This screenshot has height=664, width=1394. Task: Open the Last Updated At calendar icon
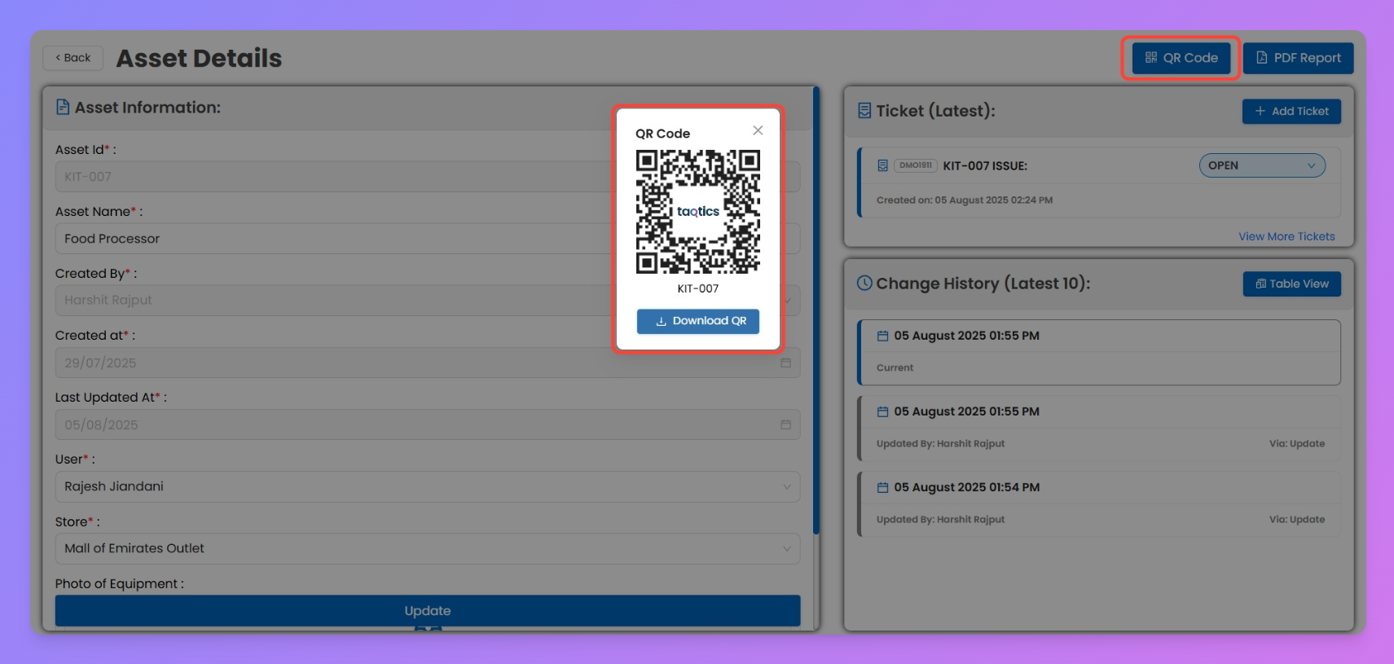click(x=785, y=424)
